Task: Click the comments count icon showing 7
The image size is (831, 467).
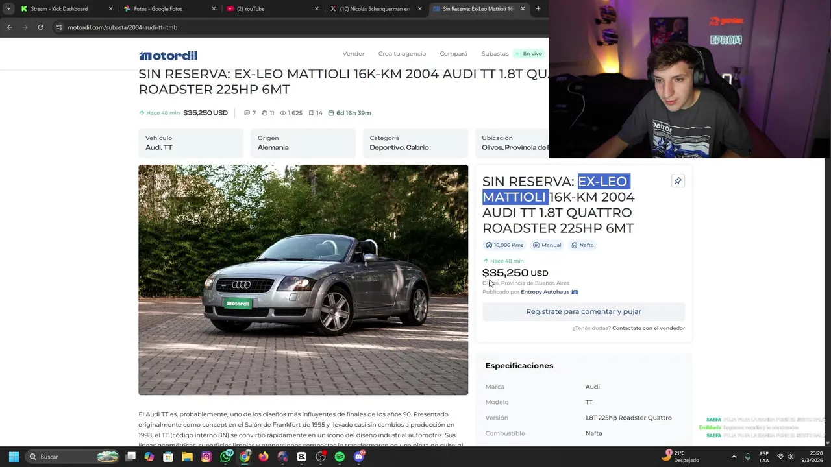Action: click(247, 113)
